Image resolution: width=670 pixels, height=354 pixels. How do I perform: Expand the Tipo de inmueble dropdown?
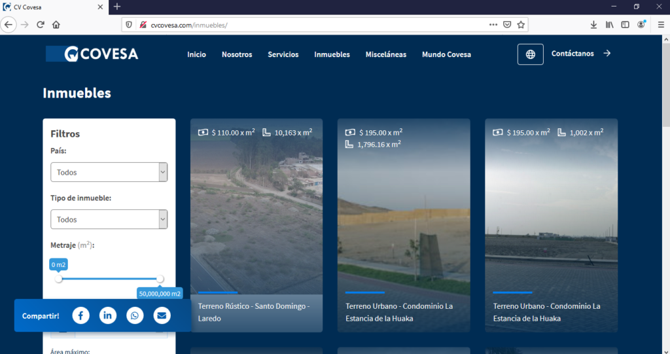(x=109, y=220)
